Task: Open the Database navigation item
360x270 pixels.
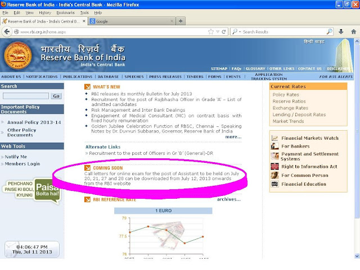Action: click(x=108, y=76)
